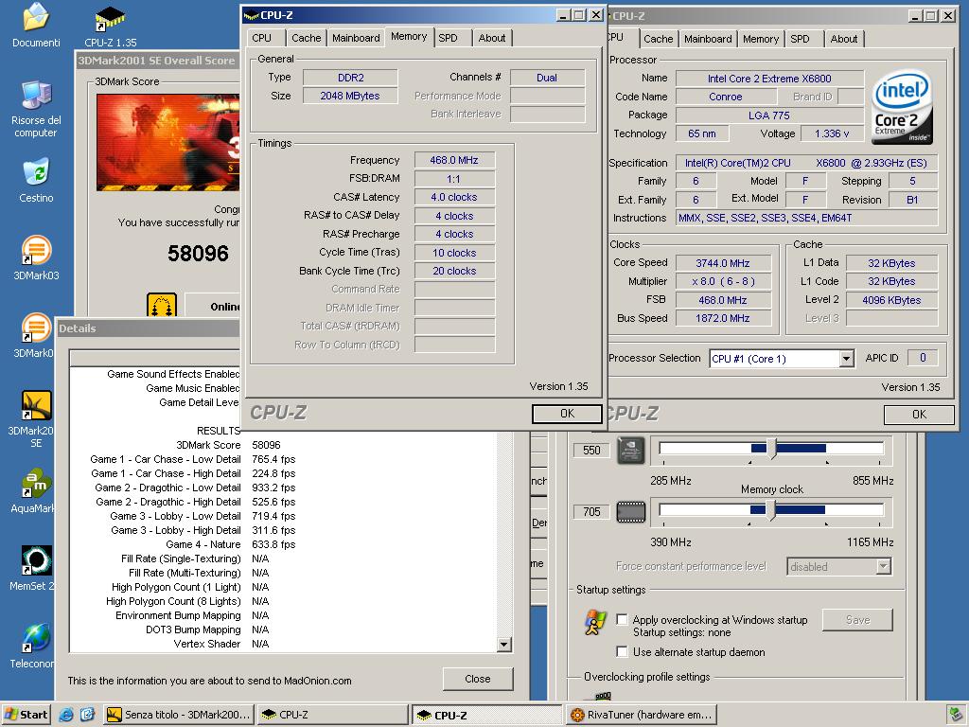
Task: Click the Game 1 Car Chase Low Detail row
Action: point(193,459)
